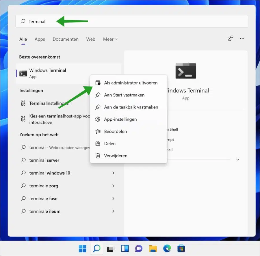Choose Delen in context menu
Image resolution: width=260 pixels, height=256 pixels.
coord(129,144)
